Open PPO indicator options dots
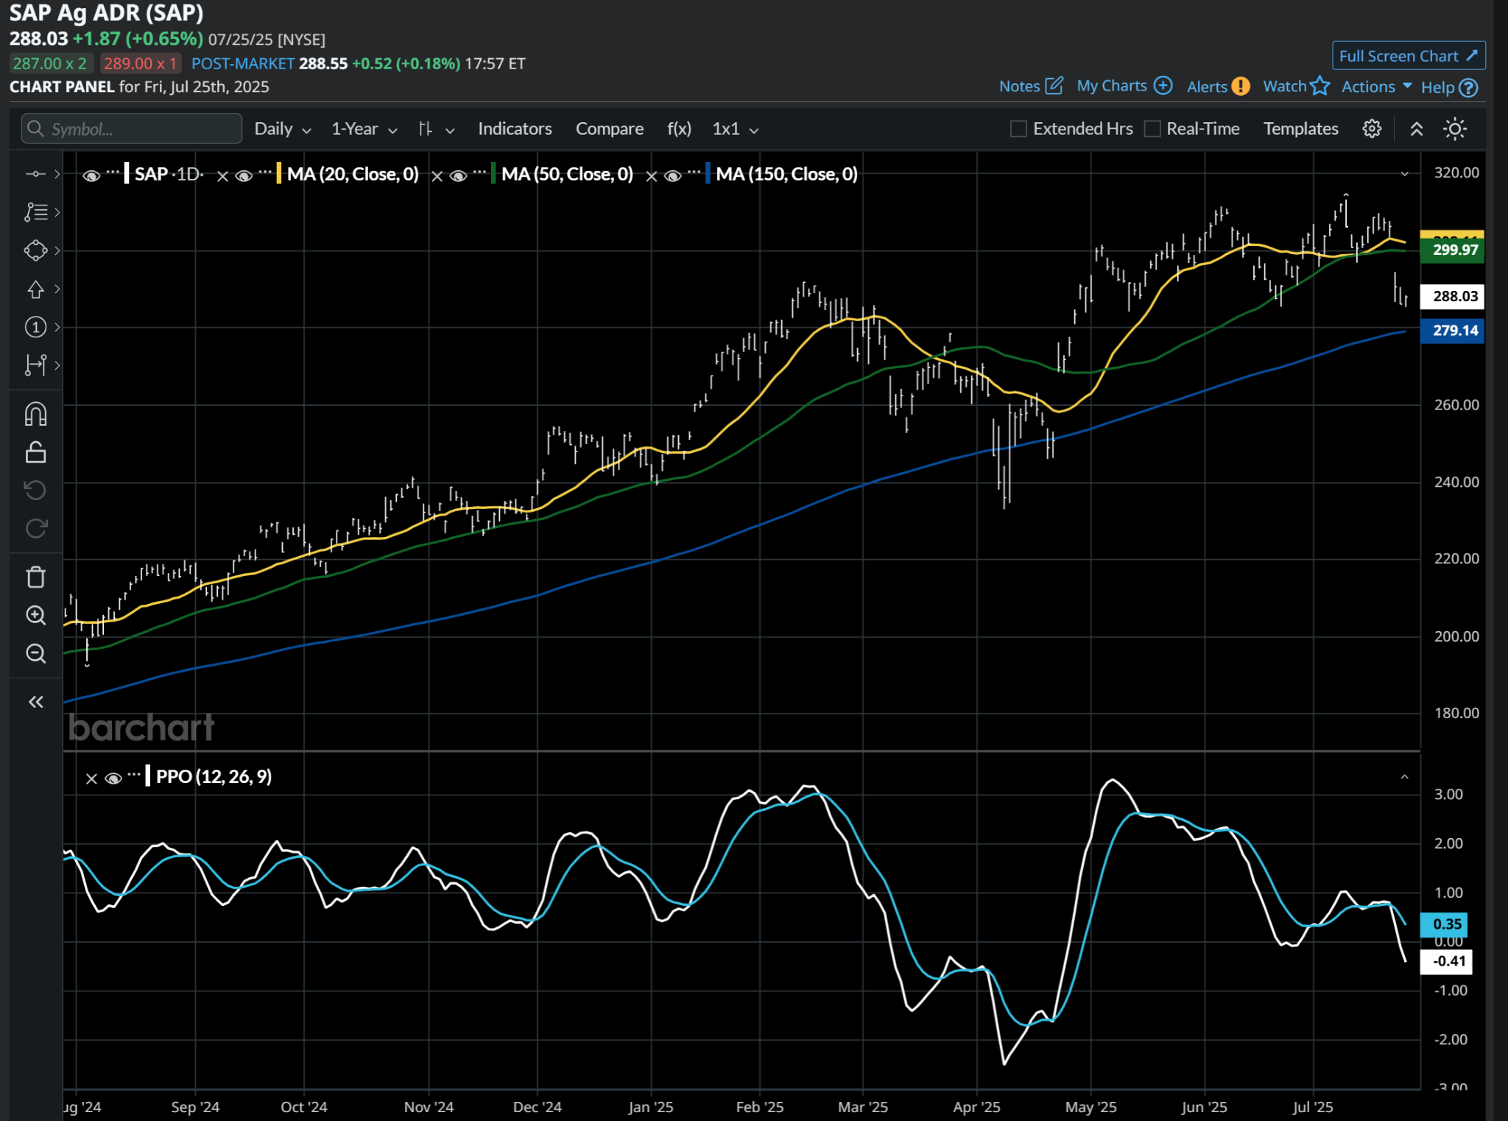This screenshot has height=1121, width=1508. click(133, 776)
